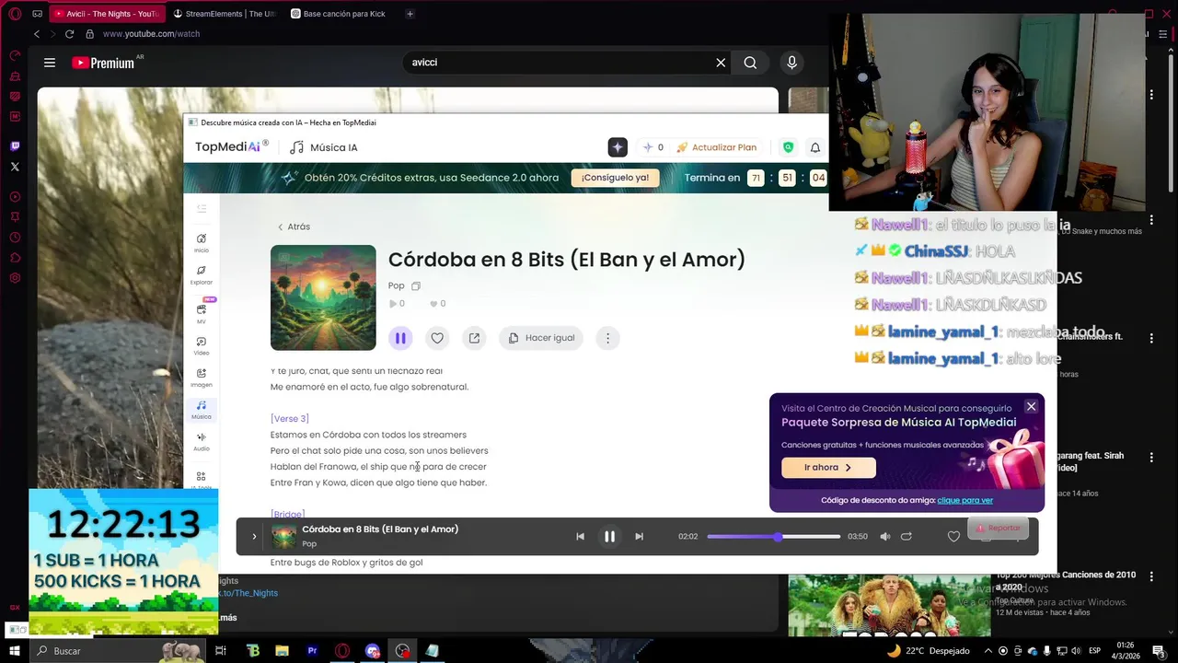Open the notifications bell in TopMediai

pyautogui.click(x=814, y=147)
